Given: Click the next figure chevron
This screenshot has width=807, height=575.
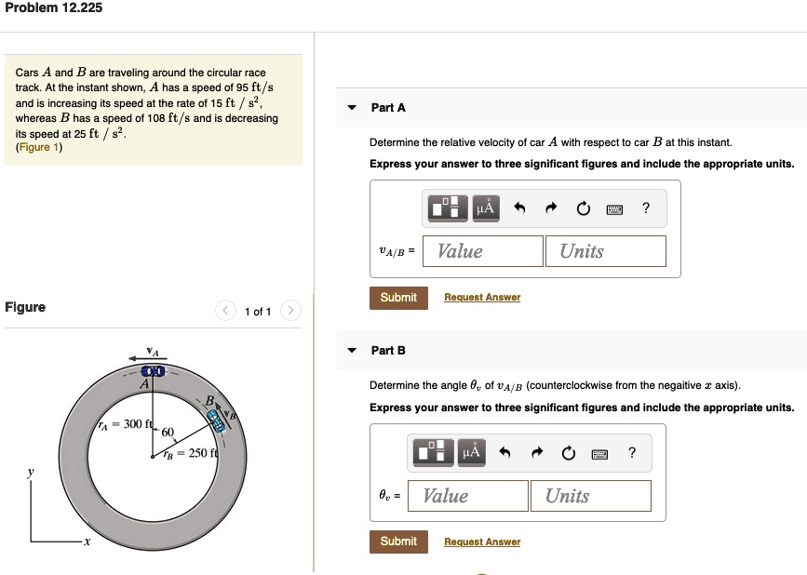Looking at the screenshot, I should pyautogui.click(x=291, y=311).
